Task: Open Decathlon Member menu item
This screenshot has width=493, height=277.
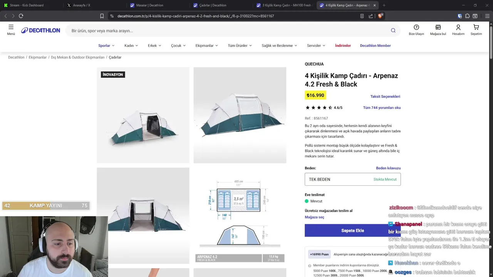Action: point(375,45)
